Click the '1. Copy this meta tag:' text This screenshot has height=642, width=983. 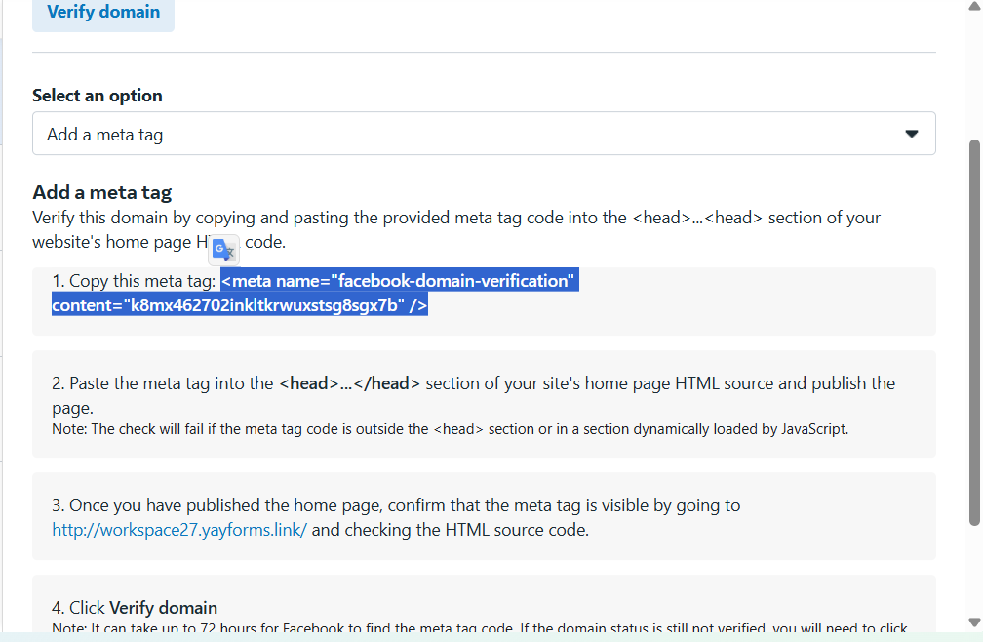pos(134,281)
